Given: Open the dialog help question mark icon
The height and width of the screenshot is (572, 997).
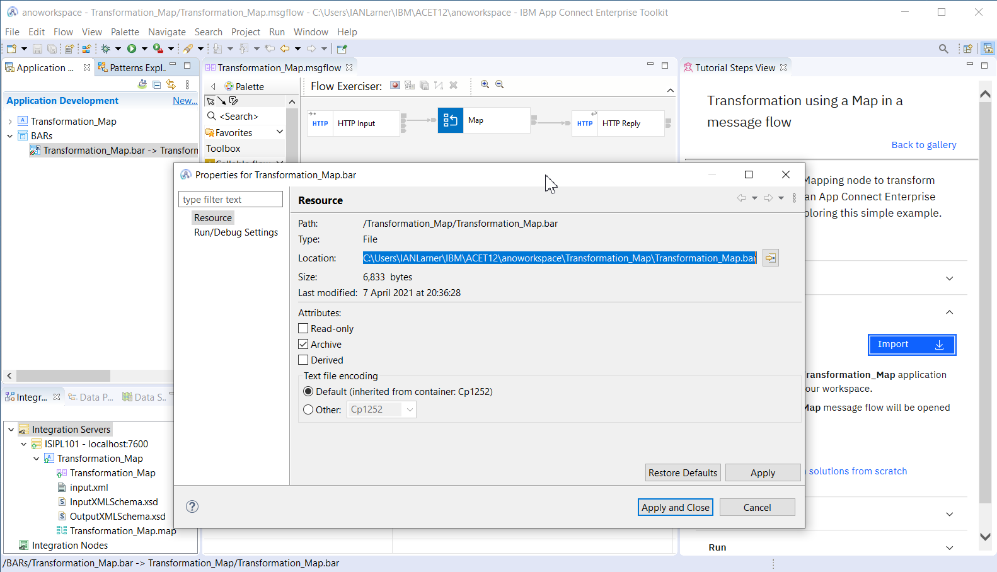Looking at the screenshot, I should (192, 506).
